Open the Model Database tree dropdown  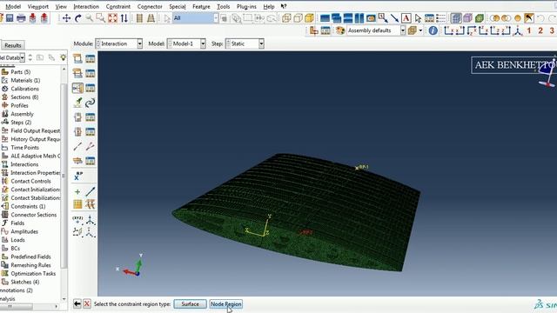[x=12, y=57]
